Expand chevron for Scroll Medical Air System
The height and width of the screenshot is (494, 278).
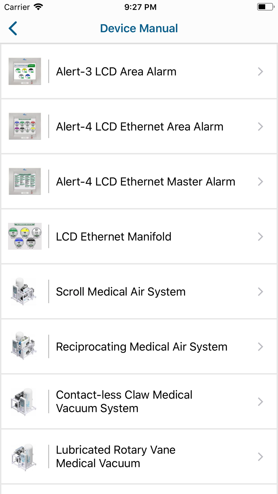(x=260, y=292)
